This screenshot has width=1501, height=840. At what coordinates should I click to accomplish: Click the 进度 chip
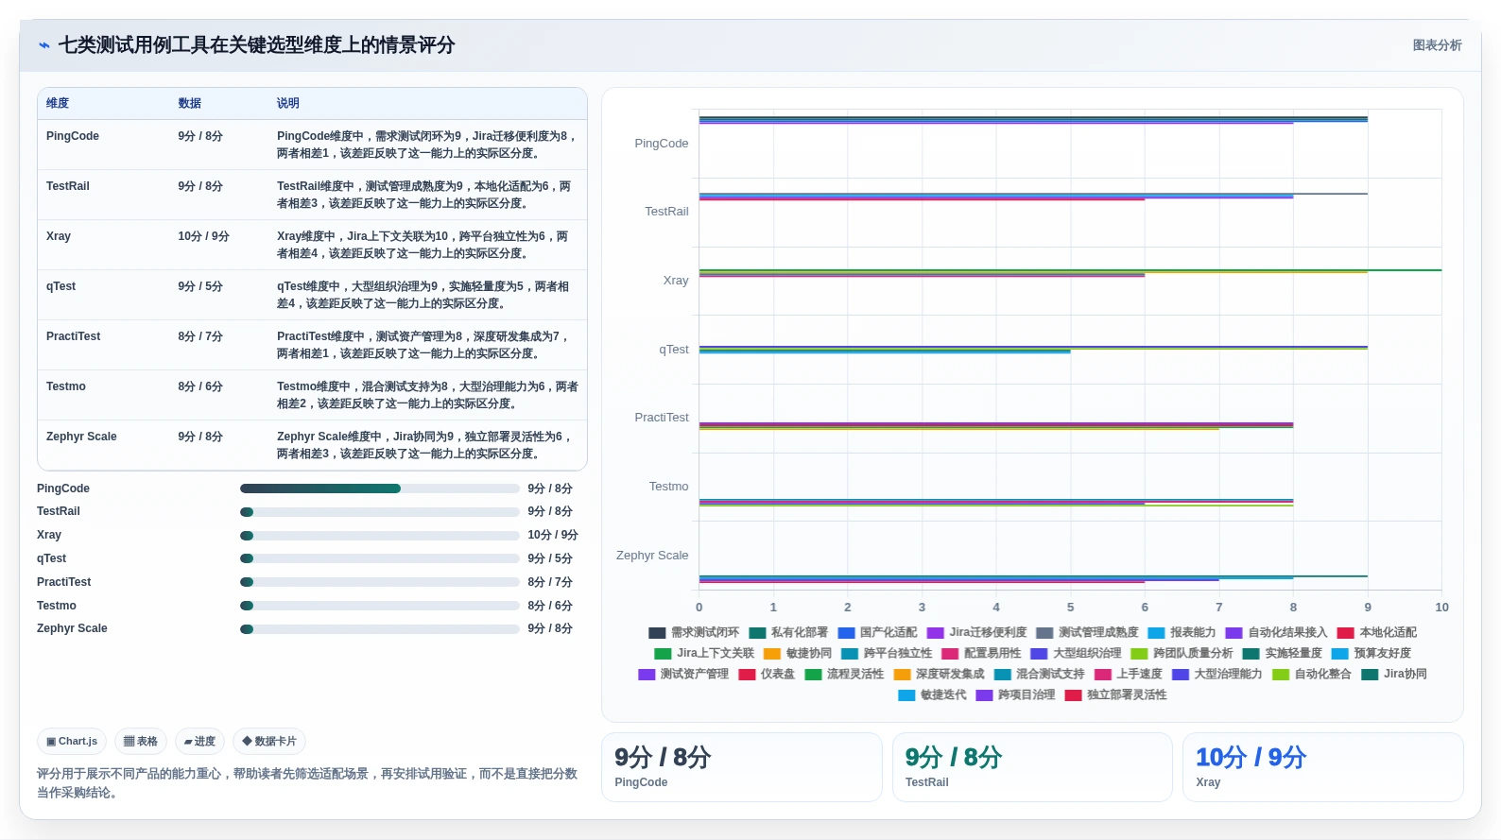199,742
